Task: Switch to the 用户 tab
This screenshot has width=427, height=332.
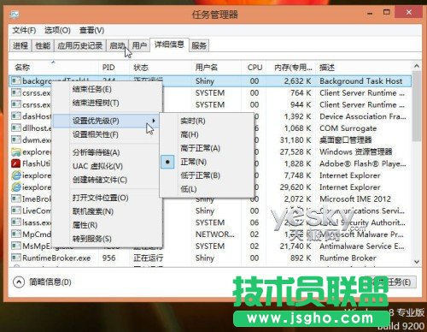Action: 139,45
